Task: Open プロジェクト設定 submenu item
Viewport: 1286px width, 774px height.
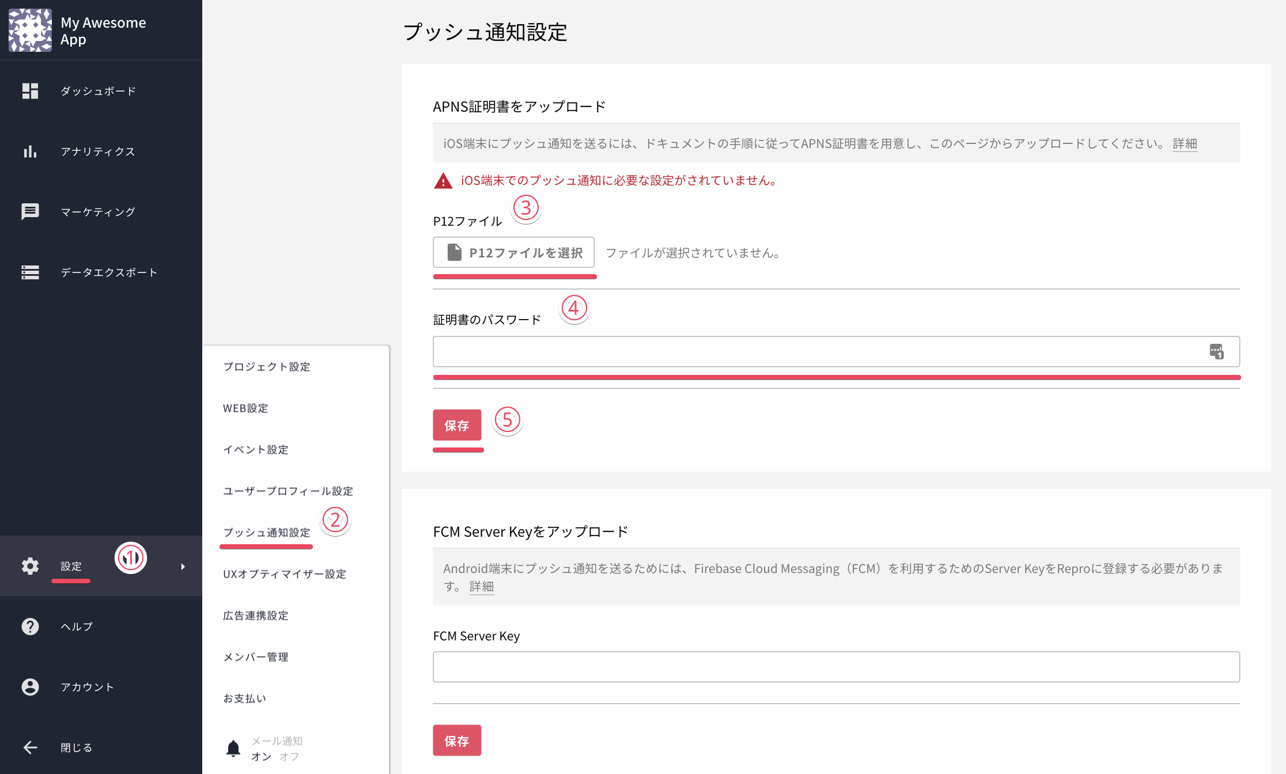Action: pos(267,367)
